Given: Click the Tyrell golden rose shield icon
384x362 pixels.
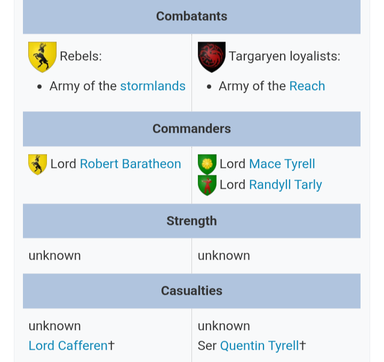Looking at the screenshot, I should [x=207, y=164].
